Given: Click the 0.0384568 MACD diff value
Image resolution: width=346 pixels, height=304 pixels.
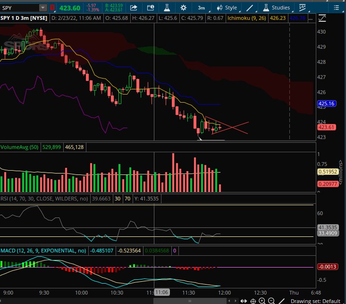Looking at the screenshot, I should 157,251.
